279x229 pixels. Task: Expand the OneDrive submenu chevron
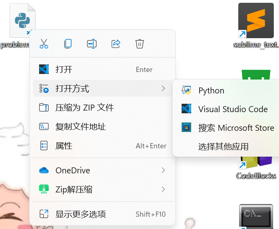coord(163,170)
